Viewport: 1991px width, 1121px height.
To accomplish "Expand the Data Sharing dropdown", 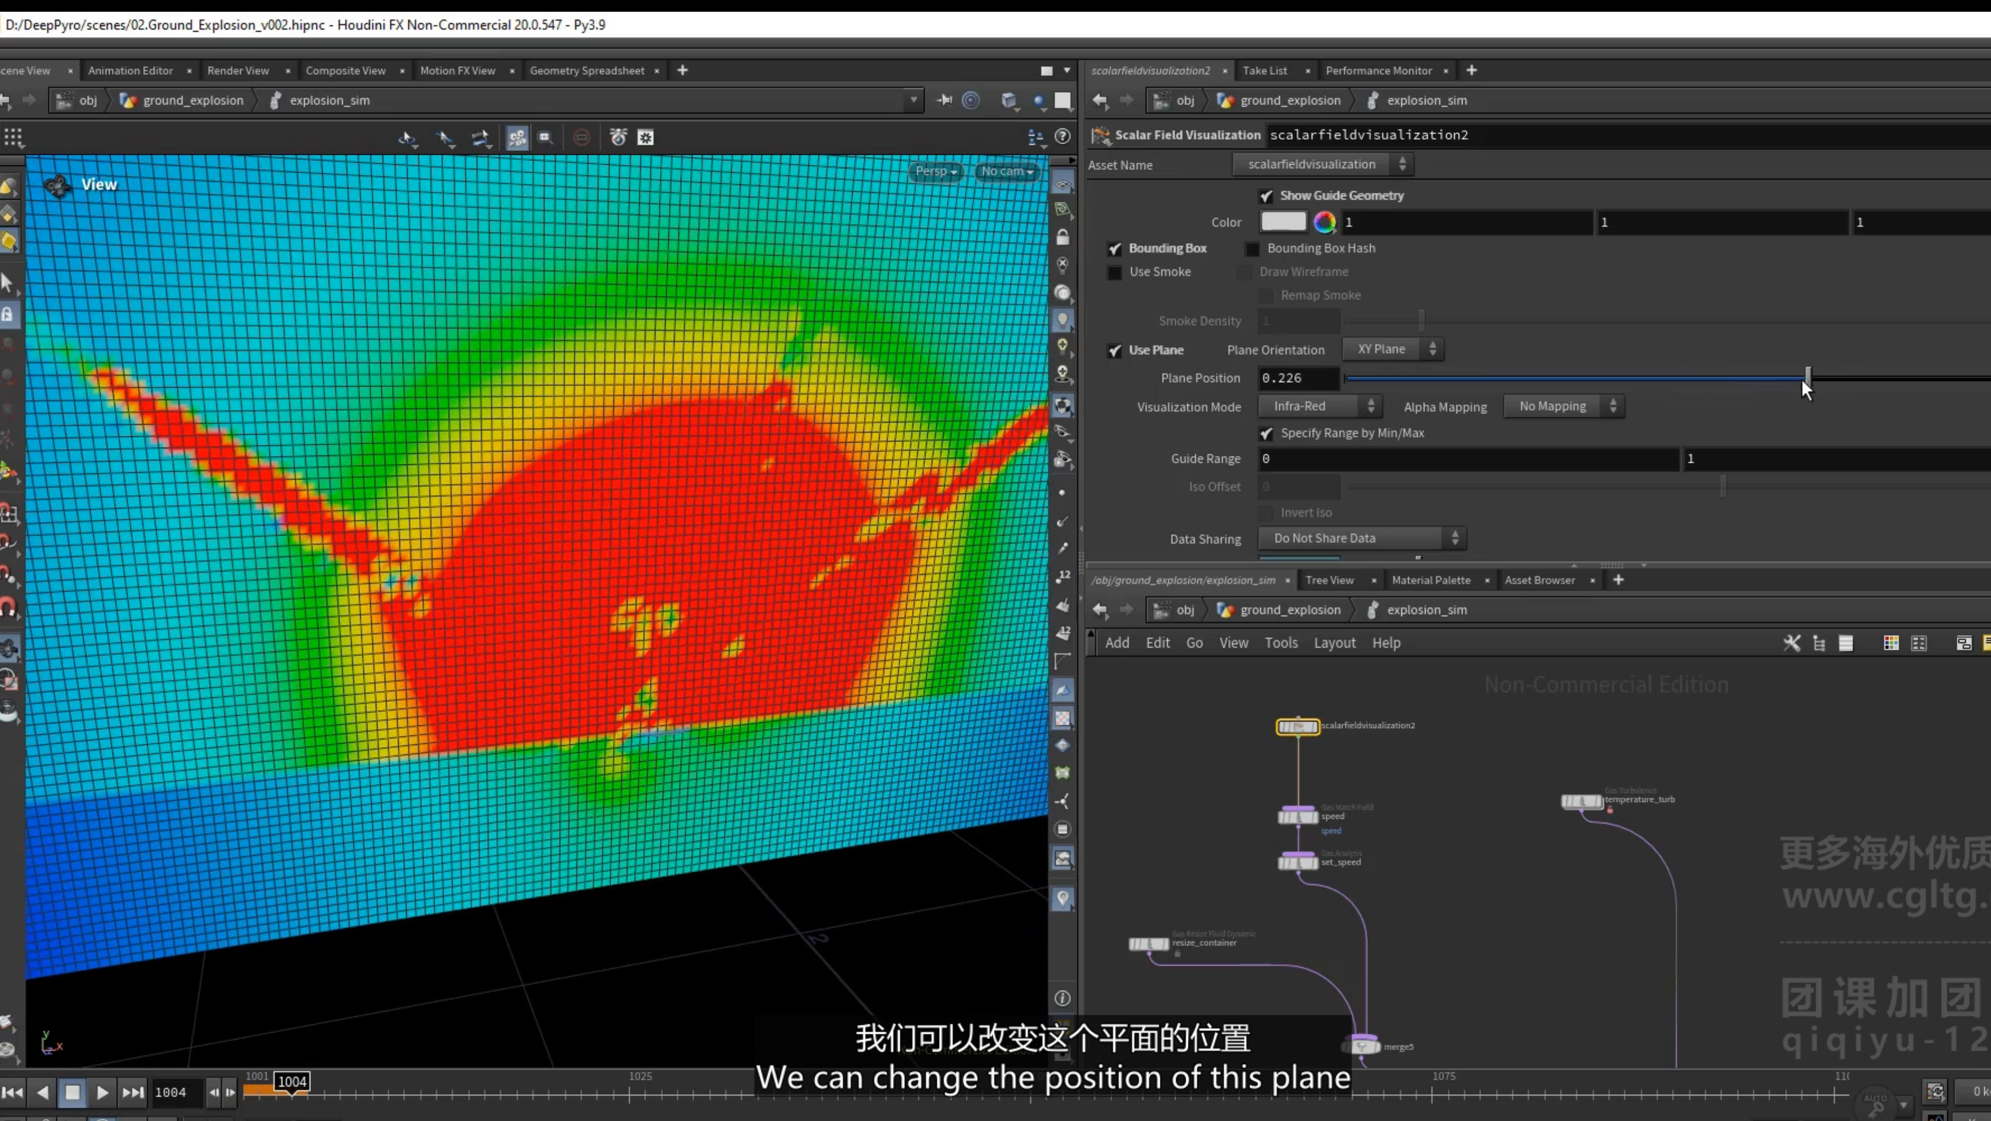I will tap(1362, 538).
